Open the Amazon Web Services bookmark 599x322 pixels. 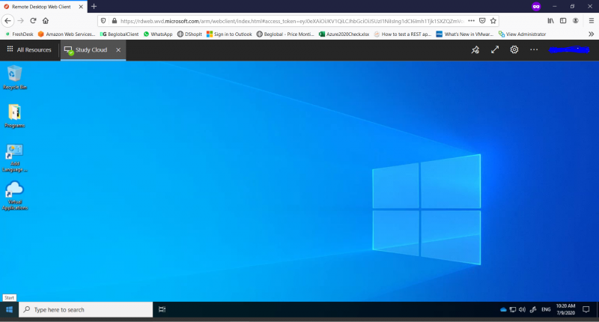(67, 34)
